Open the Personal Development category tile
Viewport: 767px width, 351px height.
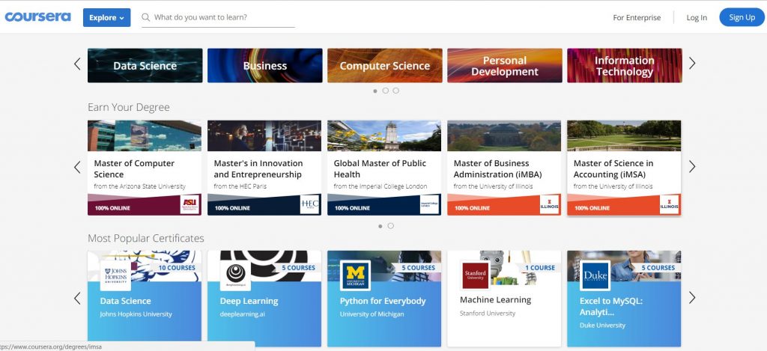coord(504,66)
